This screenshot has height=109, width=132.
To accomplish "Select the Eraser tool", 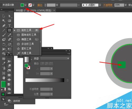I will (10, 39).
